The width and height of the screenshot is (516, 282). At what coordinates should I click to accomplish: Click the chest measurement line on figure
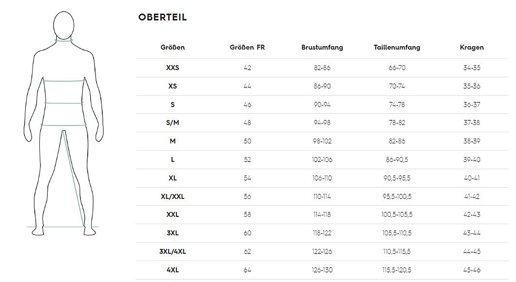[64, 80]
